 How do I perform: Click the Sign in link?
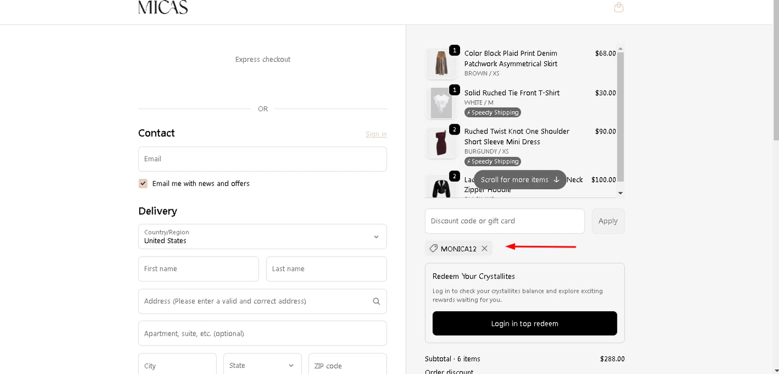pos(376,134)
